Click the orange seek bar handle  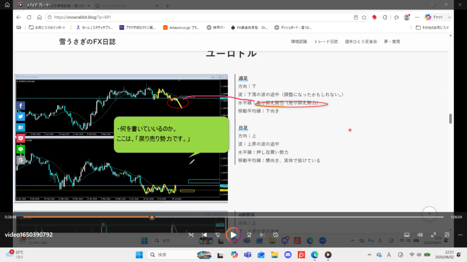[x=152, y=217]
